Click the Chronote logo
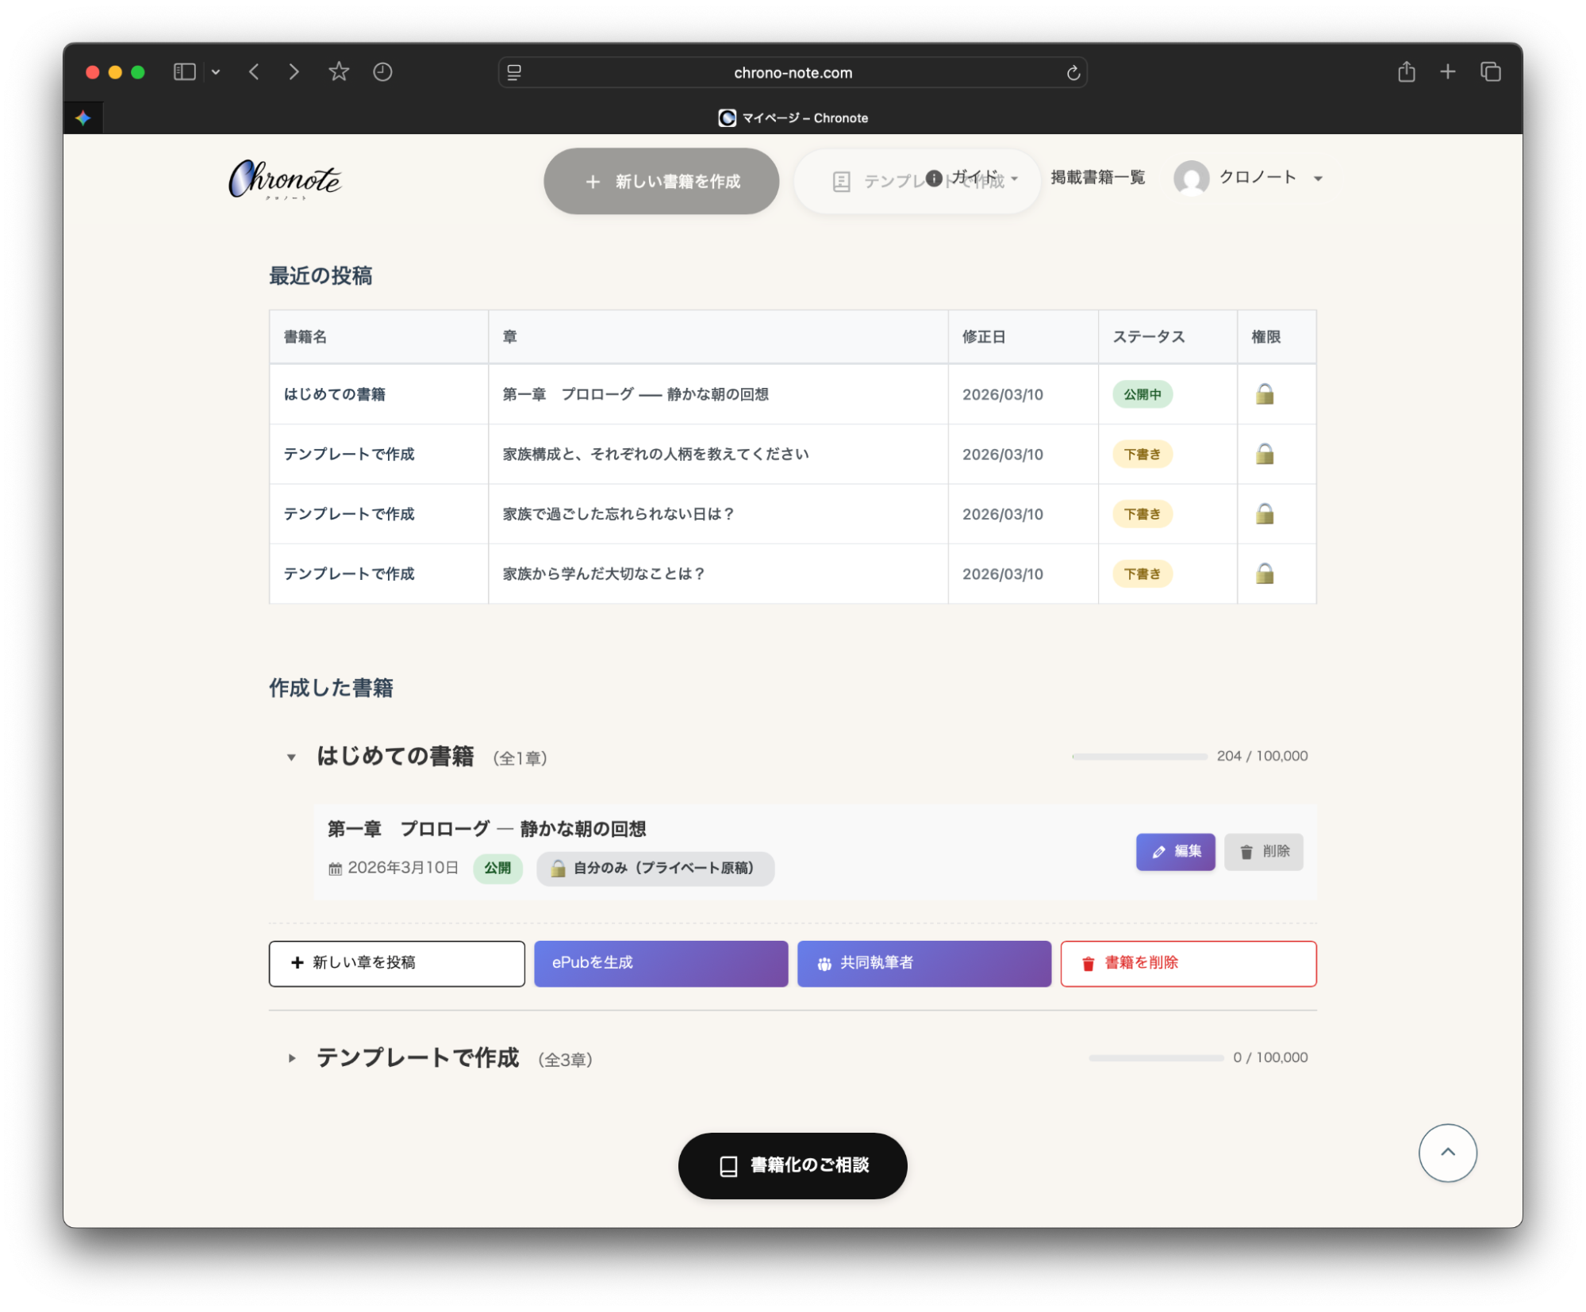The image size is (1586, 1312). (x=285, y=179)
